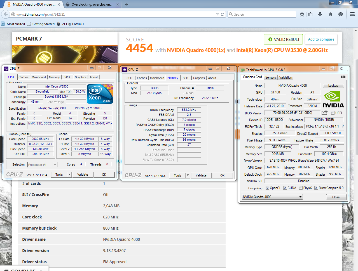Click Validate in the first CPU-Z window
The image size is (358, 271).
tap(83, 175)
